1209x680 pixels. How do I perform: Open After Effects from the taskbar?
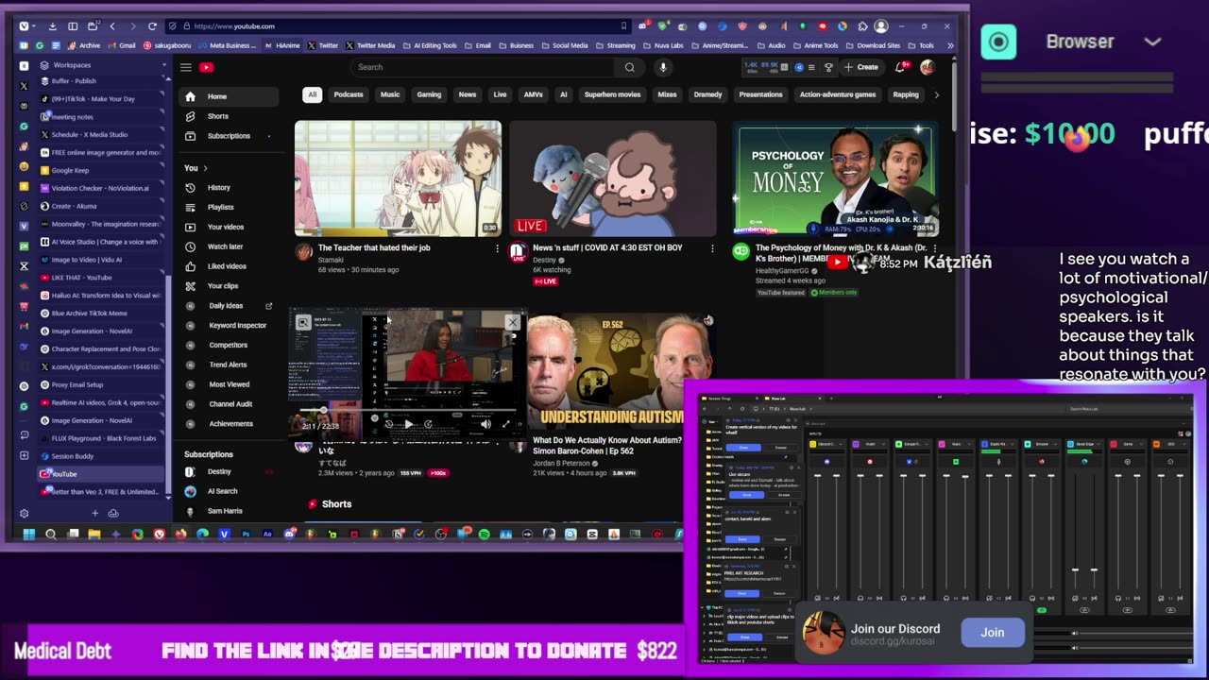(267, 535)
